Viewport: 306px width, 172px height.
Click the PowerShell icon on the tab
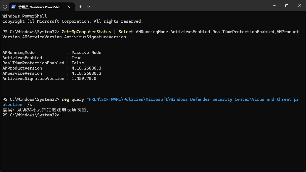pos(13,7)
